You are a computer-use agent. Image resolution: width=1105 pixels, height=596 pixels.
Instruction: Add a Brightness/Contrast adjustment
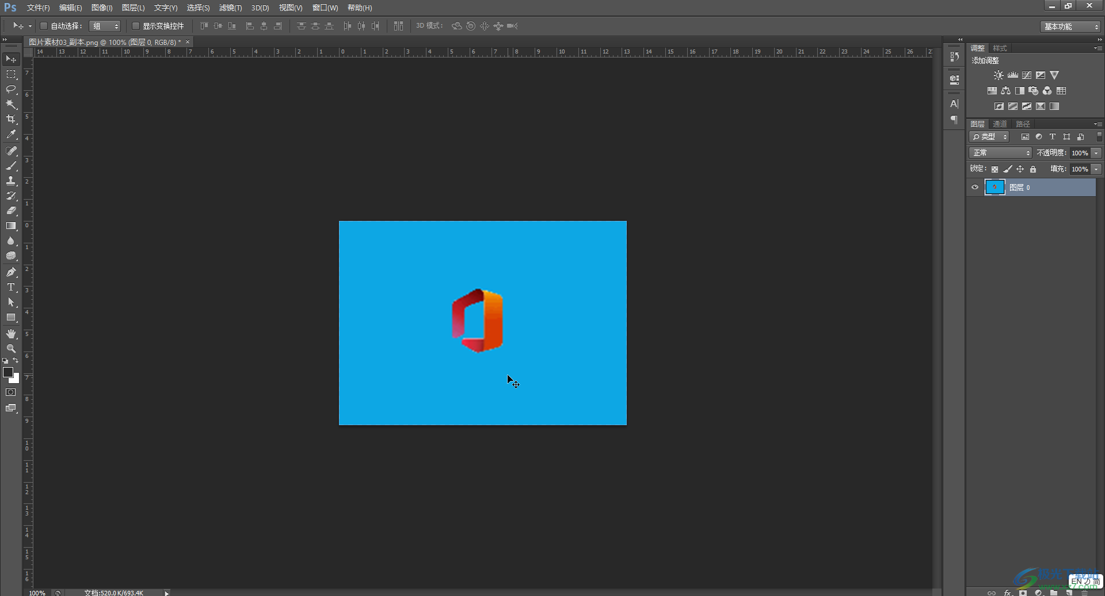(999, 75)
